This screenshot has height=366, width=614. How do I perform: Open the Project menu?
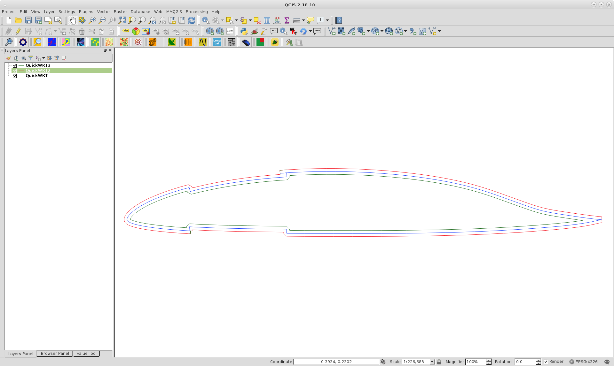click(x=9, y=12)
